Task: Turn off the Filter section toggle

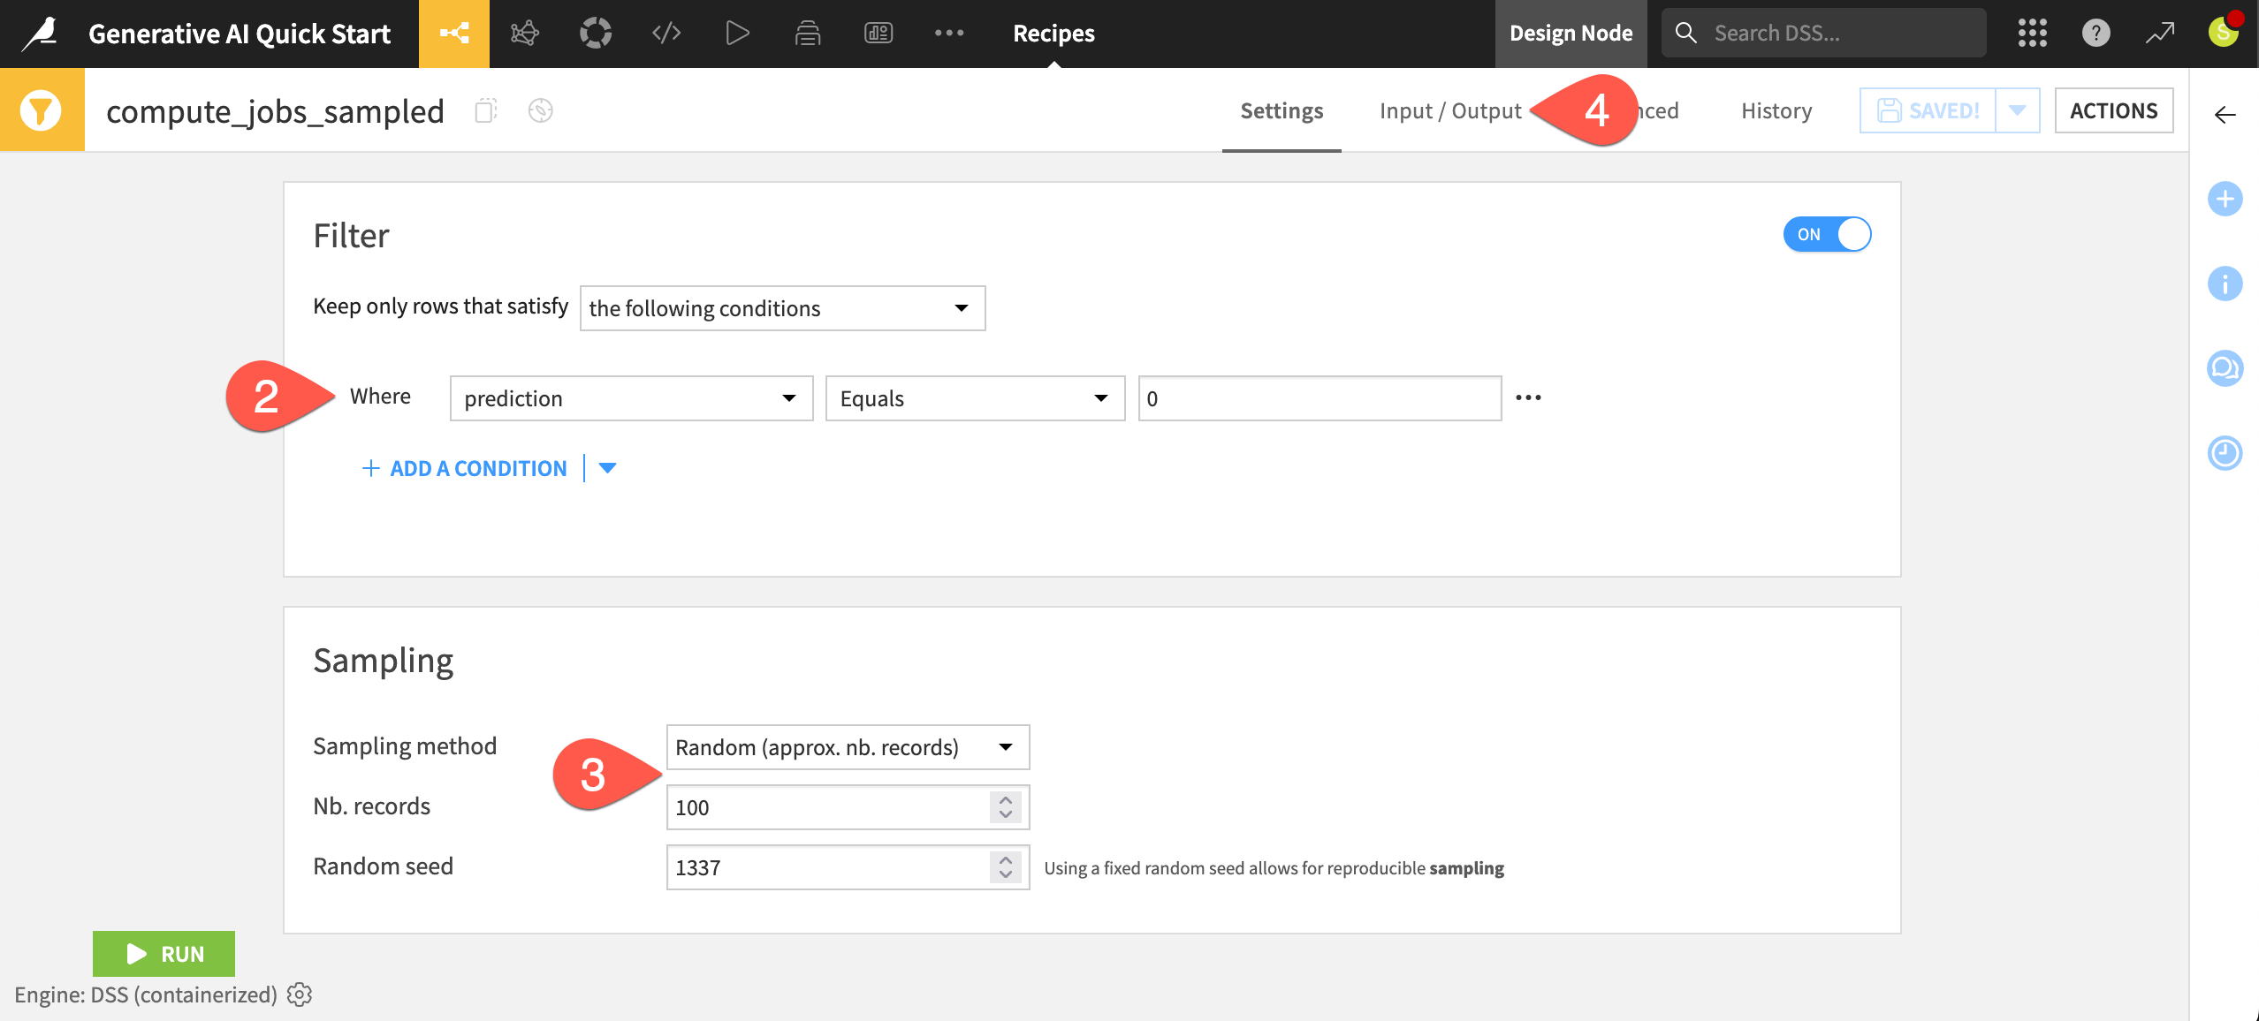Action: (1827, 234)
